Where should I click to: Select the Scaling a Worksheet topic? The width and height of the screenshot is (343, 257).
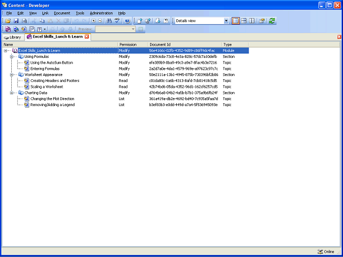[x=47, y=87]
